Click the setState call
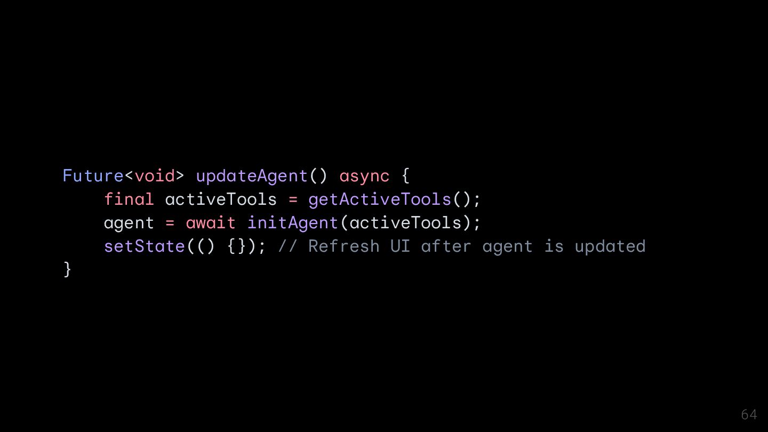The width and height of the screenshot is (768, 432). coord(144,246)
